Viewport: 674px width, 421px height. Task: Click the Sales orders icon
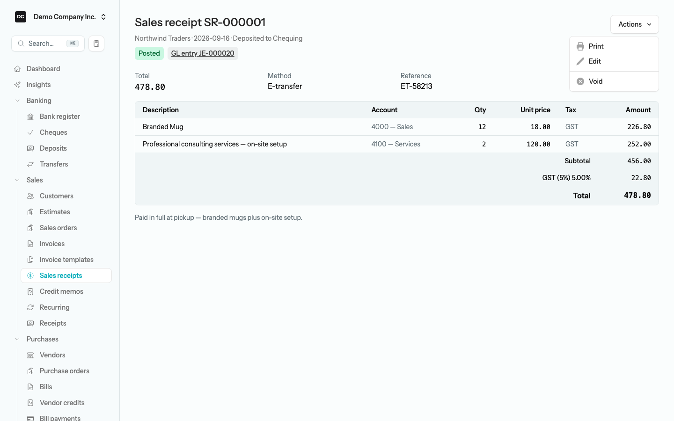(x=30, y=228)
